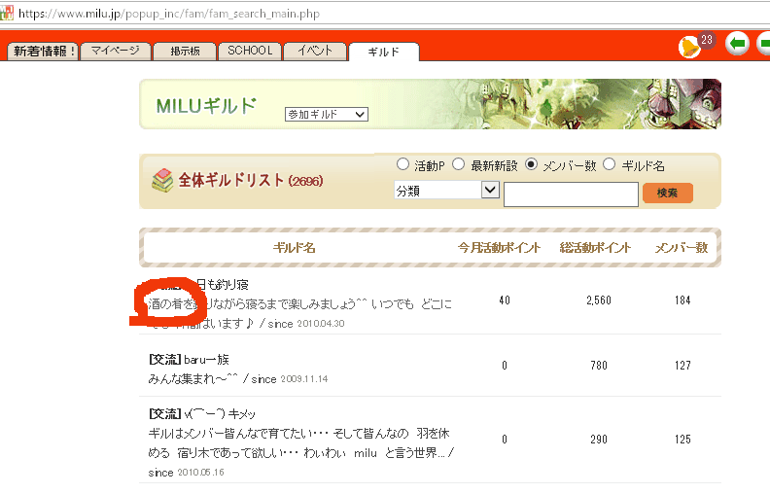Select the 活動P radio button

(403, 165)
